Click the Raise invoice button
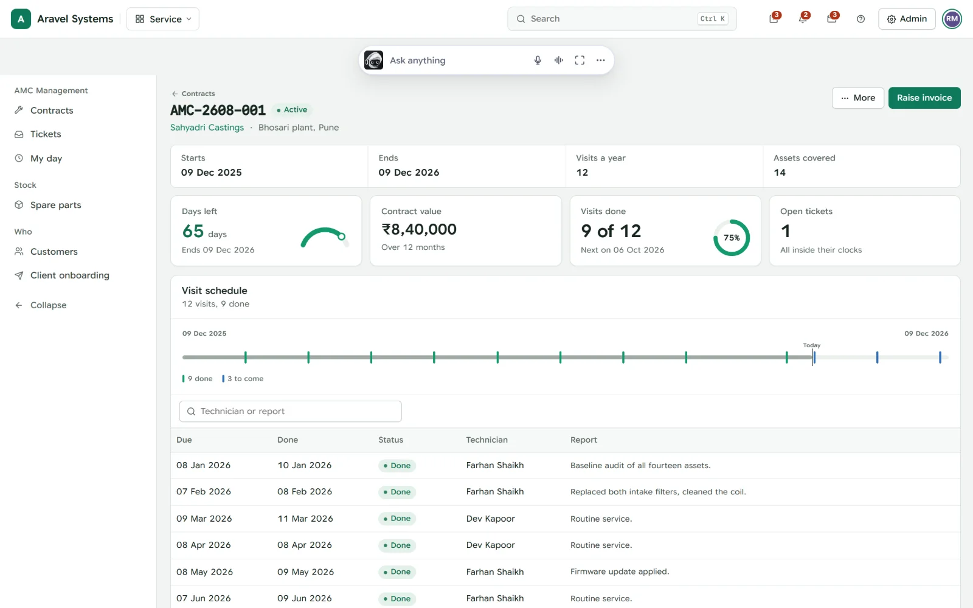This screenshot has width=973, height=608. coord(924,98)
